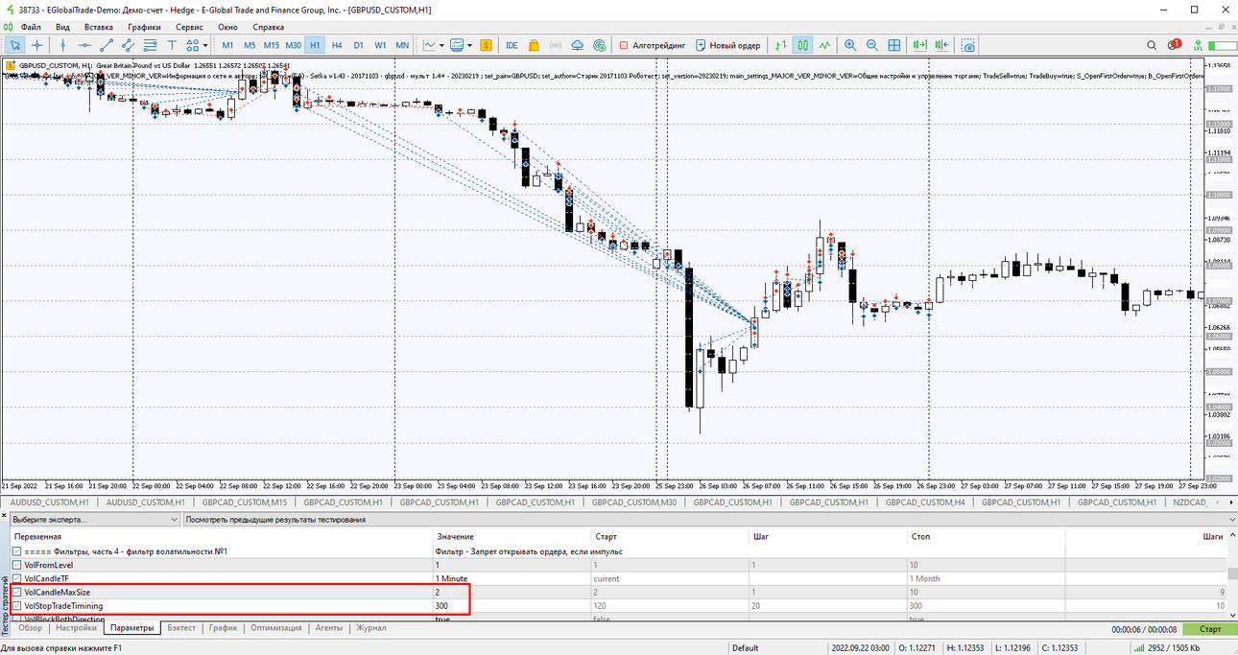Switch chart to W1 timeframe

(380, 45)
